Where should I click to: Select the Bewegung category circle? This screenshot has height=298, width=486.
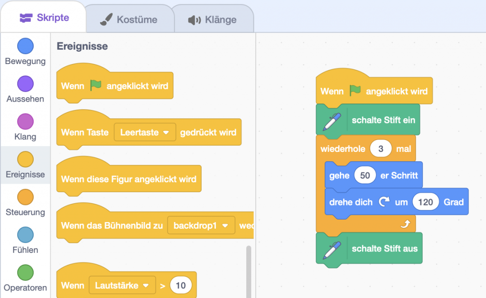(x=25, y=46)
